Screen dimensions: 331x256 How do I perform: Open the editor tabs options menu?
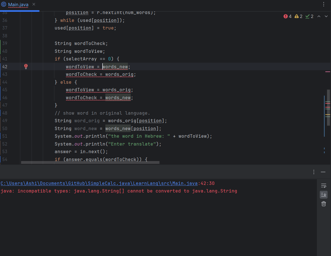click(324, 4)
